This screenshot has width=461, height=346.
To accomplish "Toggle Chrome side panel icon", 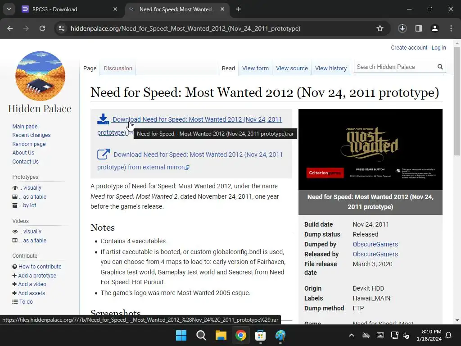I will click(419, 28).
